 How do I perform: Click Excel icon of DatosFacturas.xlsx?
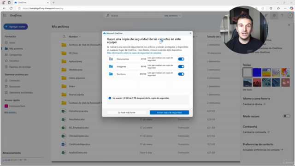[64, 111]
